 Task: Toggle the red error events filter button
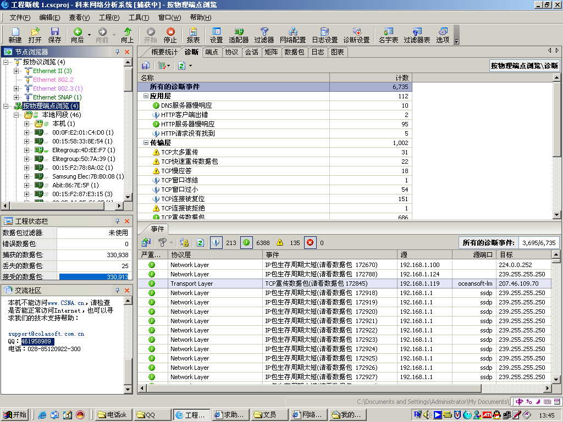click(x=310, y=242)
